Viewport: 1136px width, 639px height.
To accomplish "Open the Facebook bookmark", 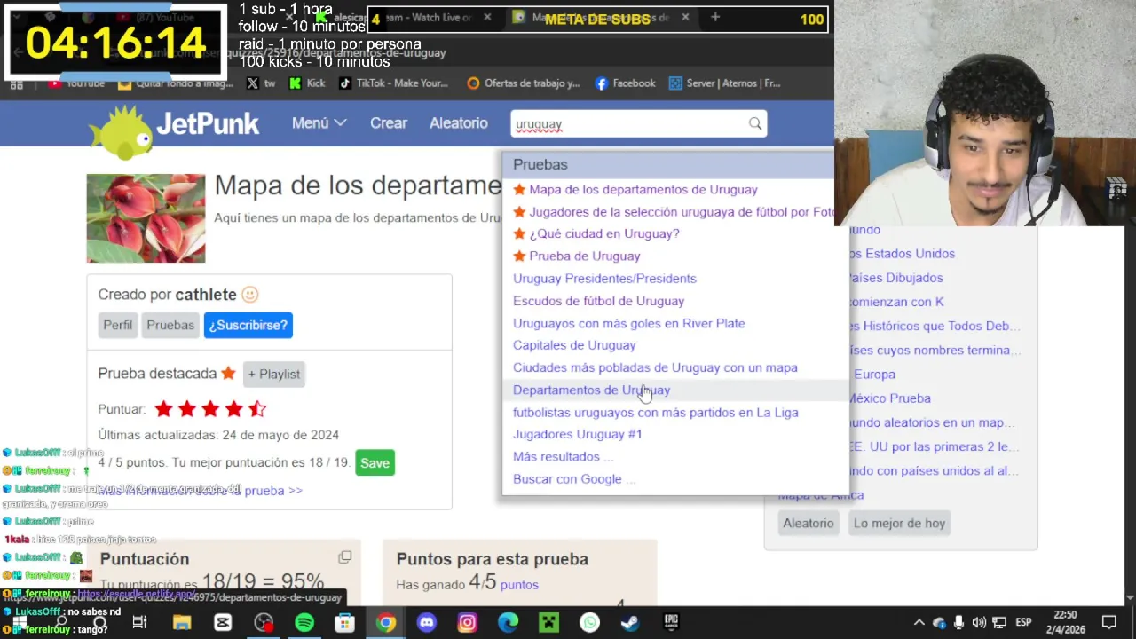I will (x=625, y=83).
